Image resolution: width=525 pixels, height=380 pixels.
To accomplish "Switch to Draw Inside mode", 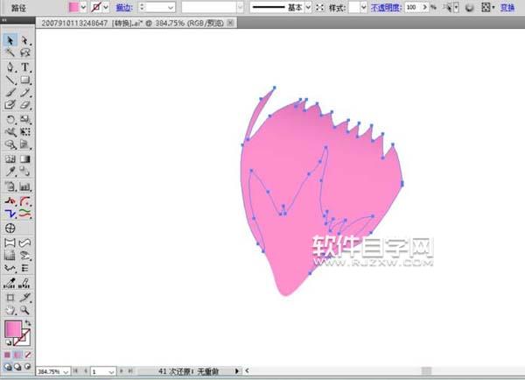I will point(28,367).
